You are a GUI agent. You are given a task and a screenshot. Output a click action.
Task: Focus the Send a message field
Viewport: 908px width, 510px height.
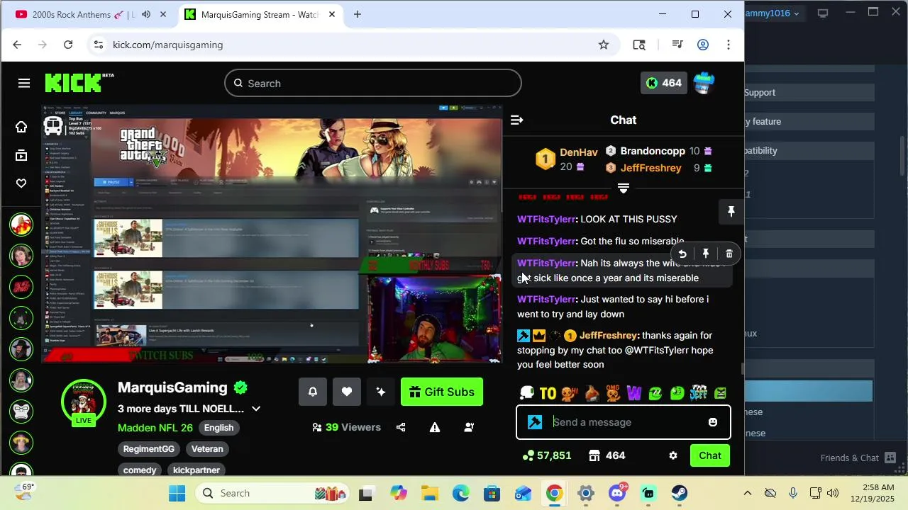(x=624, y=422)
